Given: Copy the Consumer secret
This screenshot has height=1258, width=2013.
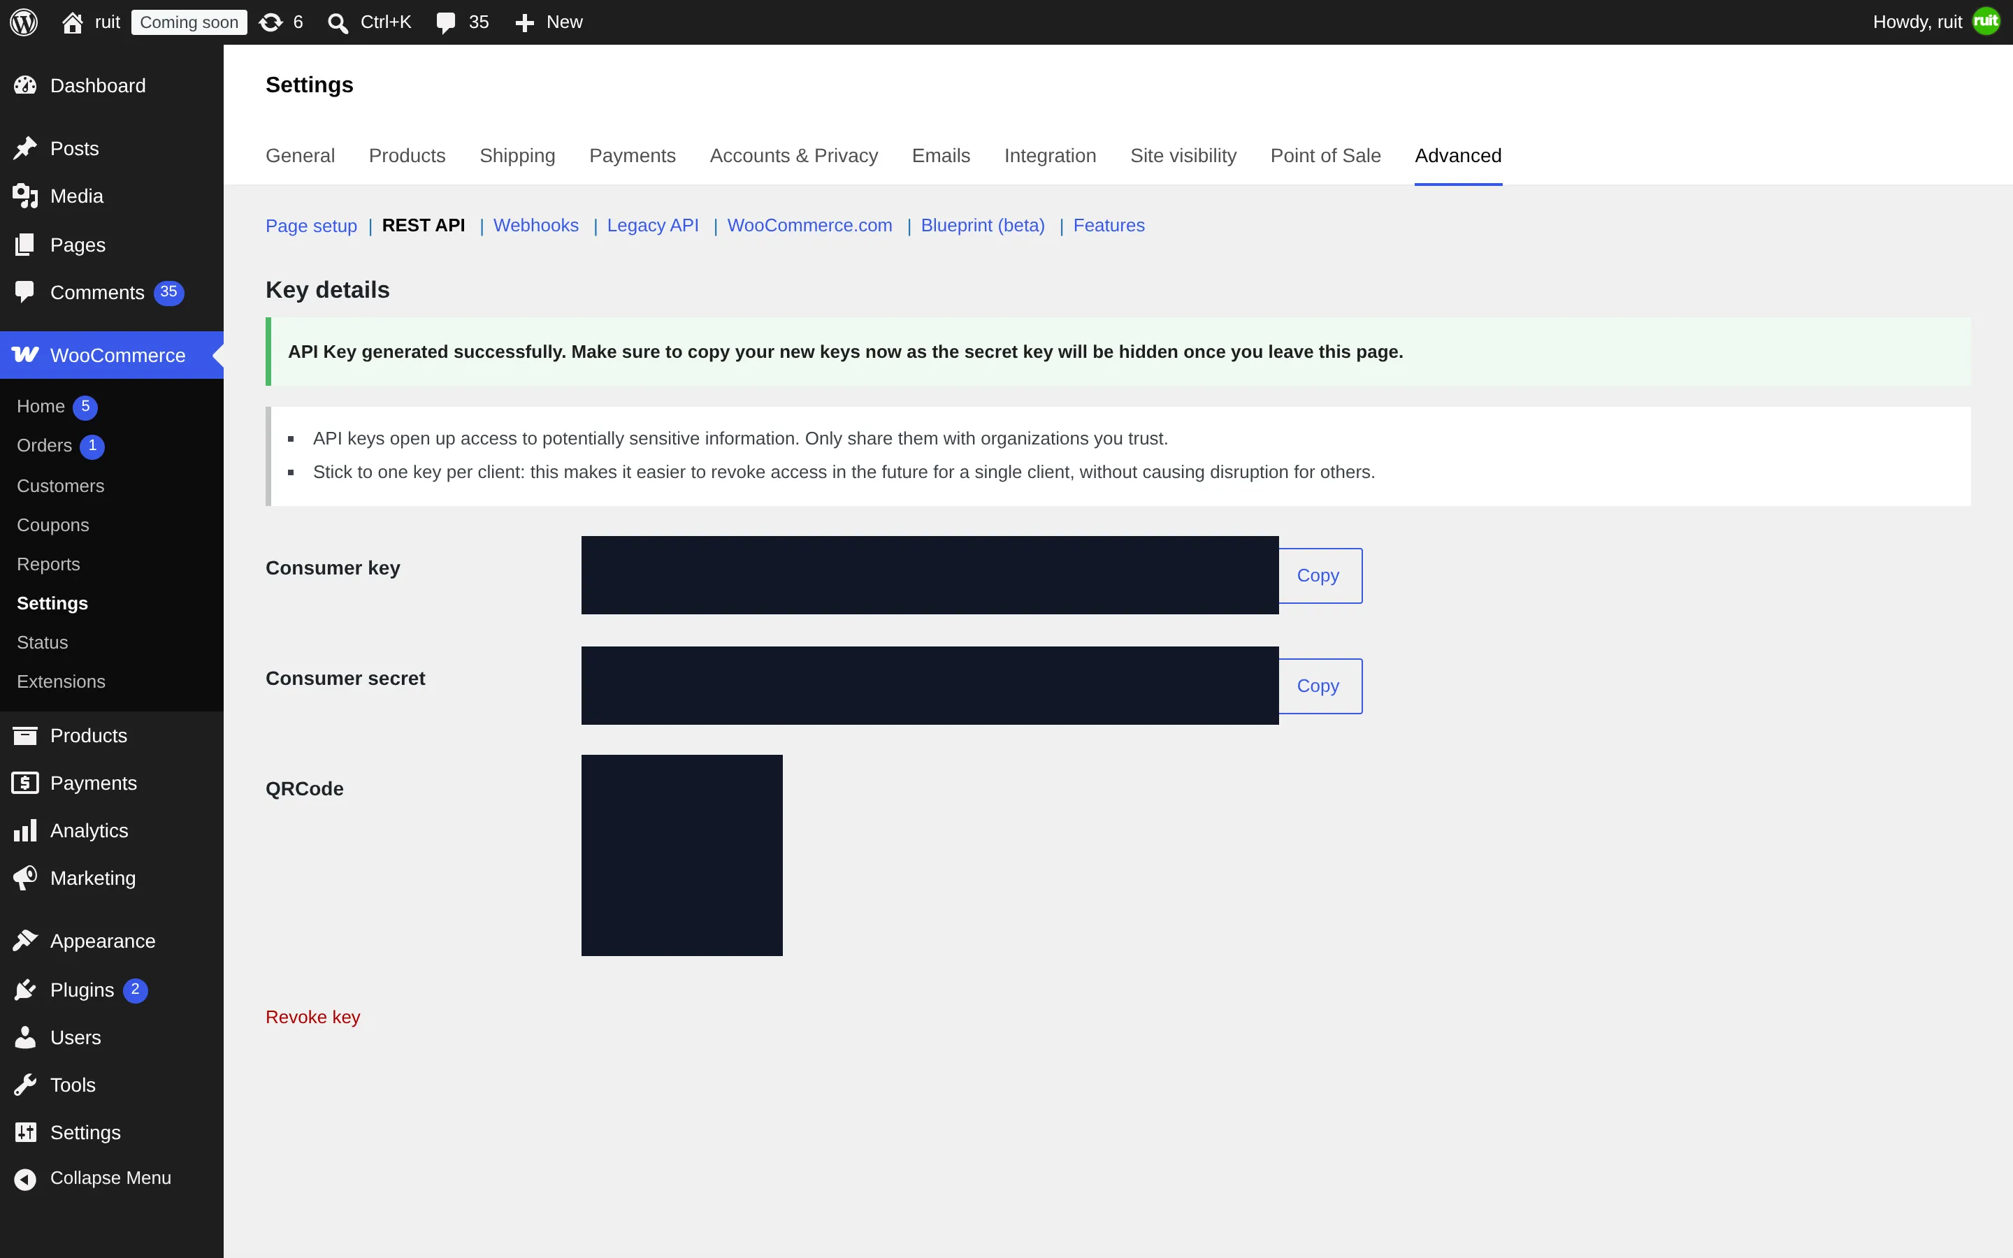Looking at the screenshot, I should (x=1319, y=686).
